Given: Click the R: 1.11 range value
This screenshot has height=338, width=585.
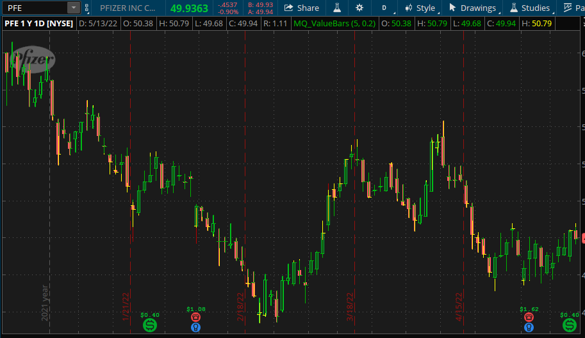Looking at the screenshot, I should [x=275, y=24].
